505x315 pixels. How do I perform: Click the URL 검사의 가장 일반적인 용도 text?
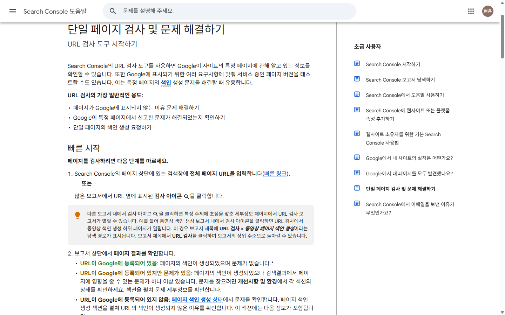coord(105,95)
